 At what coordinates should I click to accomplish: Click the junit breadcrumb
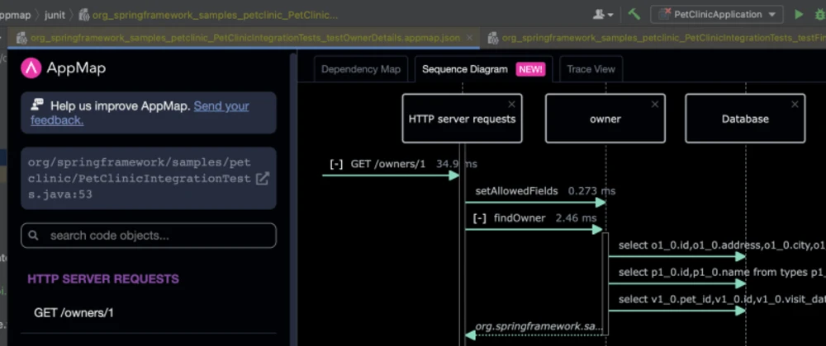coord(55,15)
